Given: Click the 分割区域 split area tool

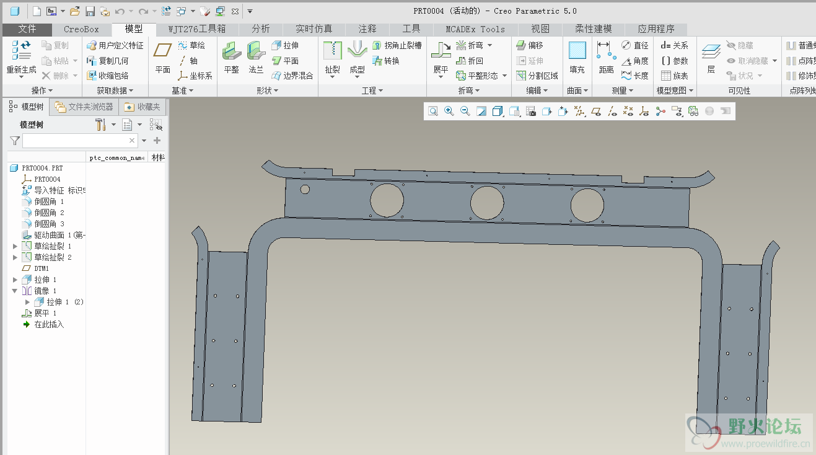Looking at the screenshot, I should tap(537, 76).
